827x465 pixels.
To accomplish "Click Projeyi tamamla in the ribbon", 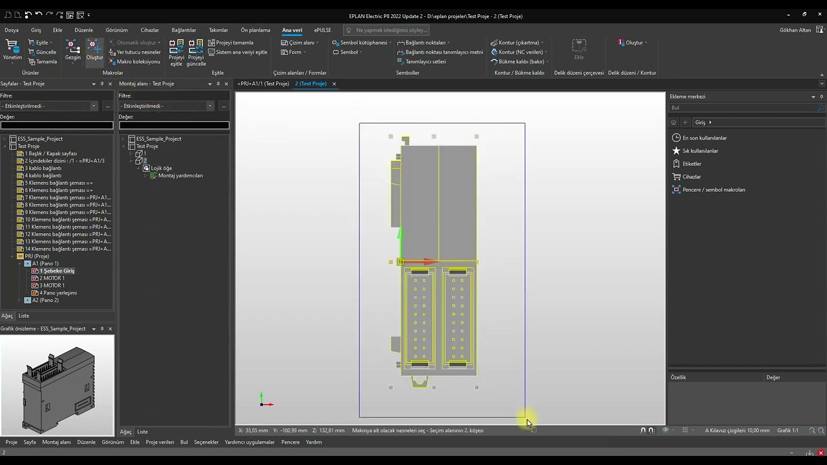I will point(231,43).
